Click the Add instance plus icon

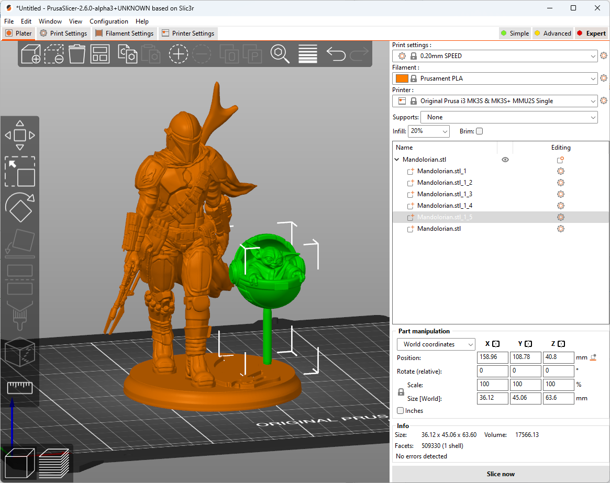[x=178, y=54]
